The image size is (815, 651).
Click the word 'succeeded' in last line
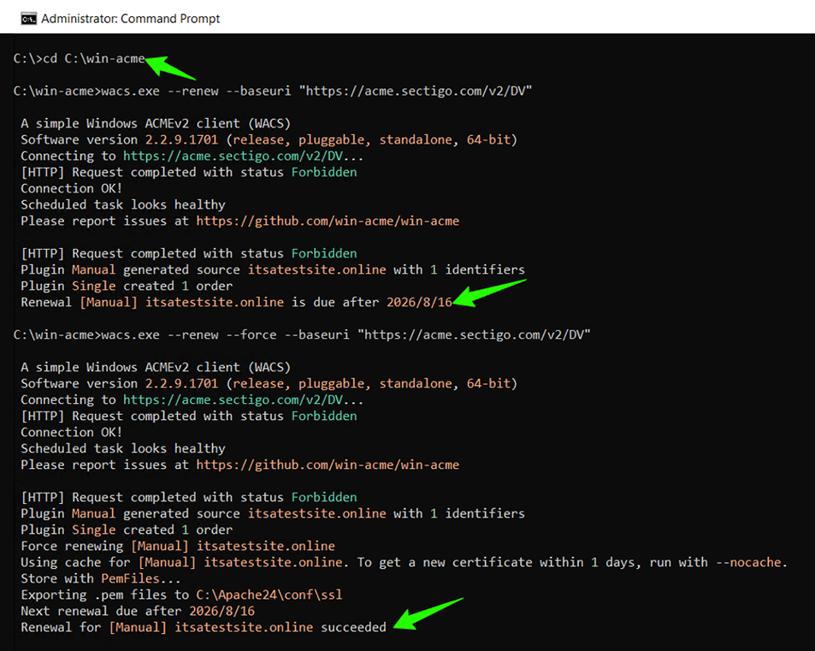[353, 628]
